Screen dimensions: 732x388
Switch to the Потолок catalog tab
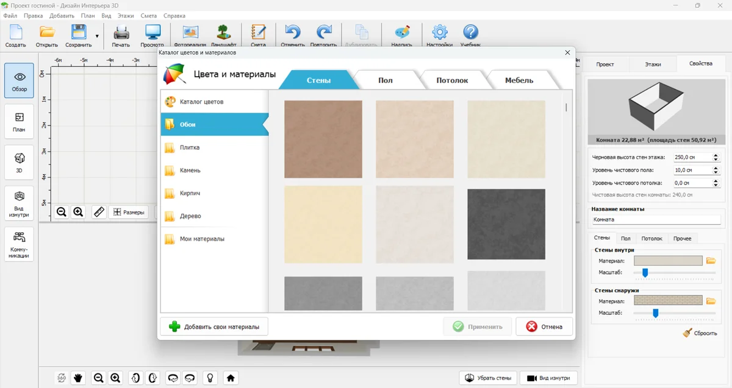(x=452, y=80)
